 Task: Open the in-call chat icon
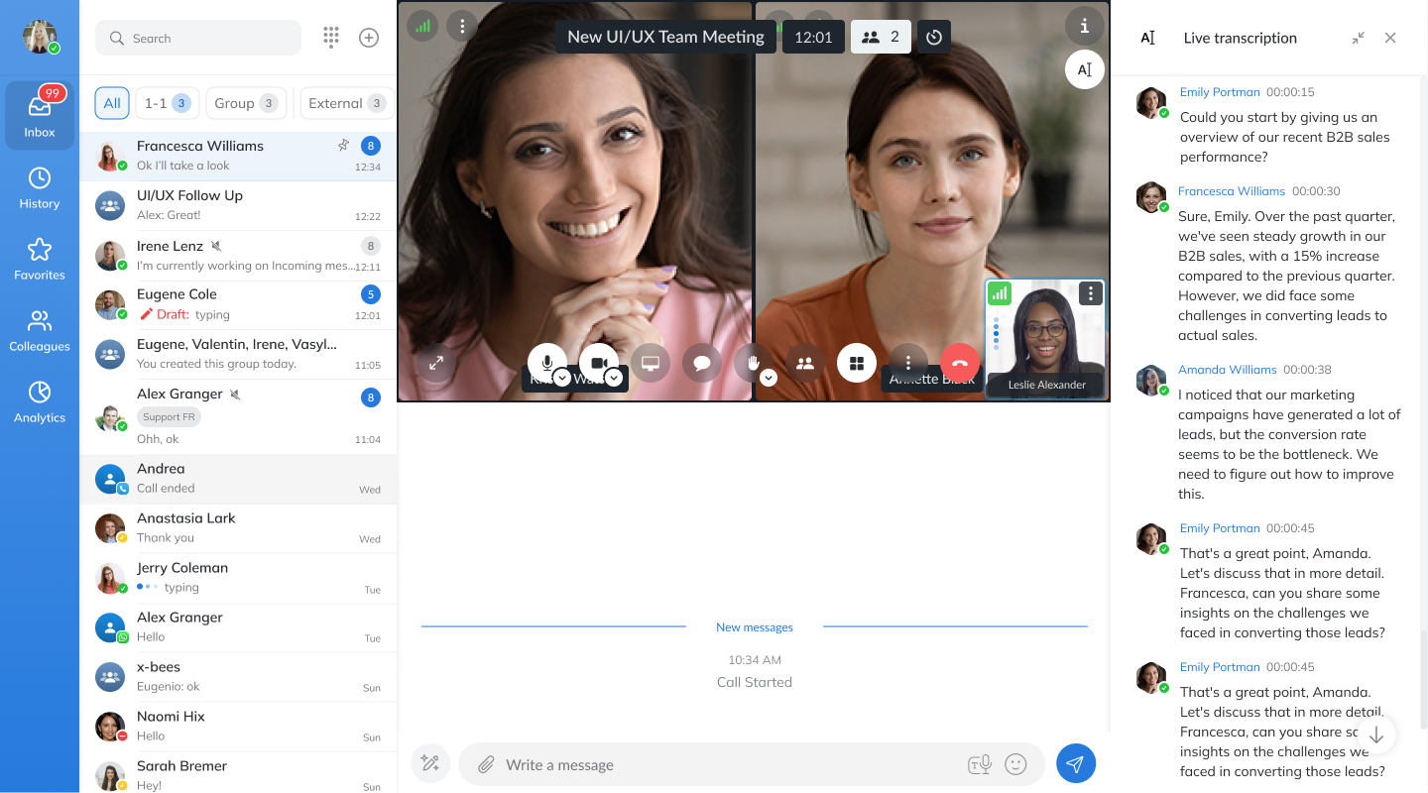pyautogui.click(x=702, y=363)
